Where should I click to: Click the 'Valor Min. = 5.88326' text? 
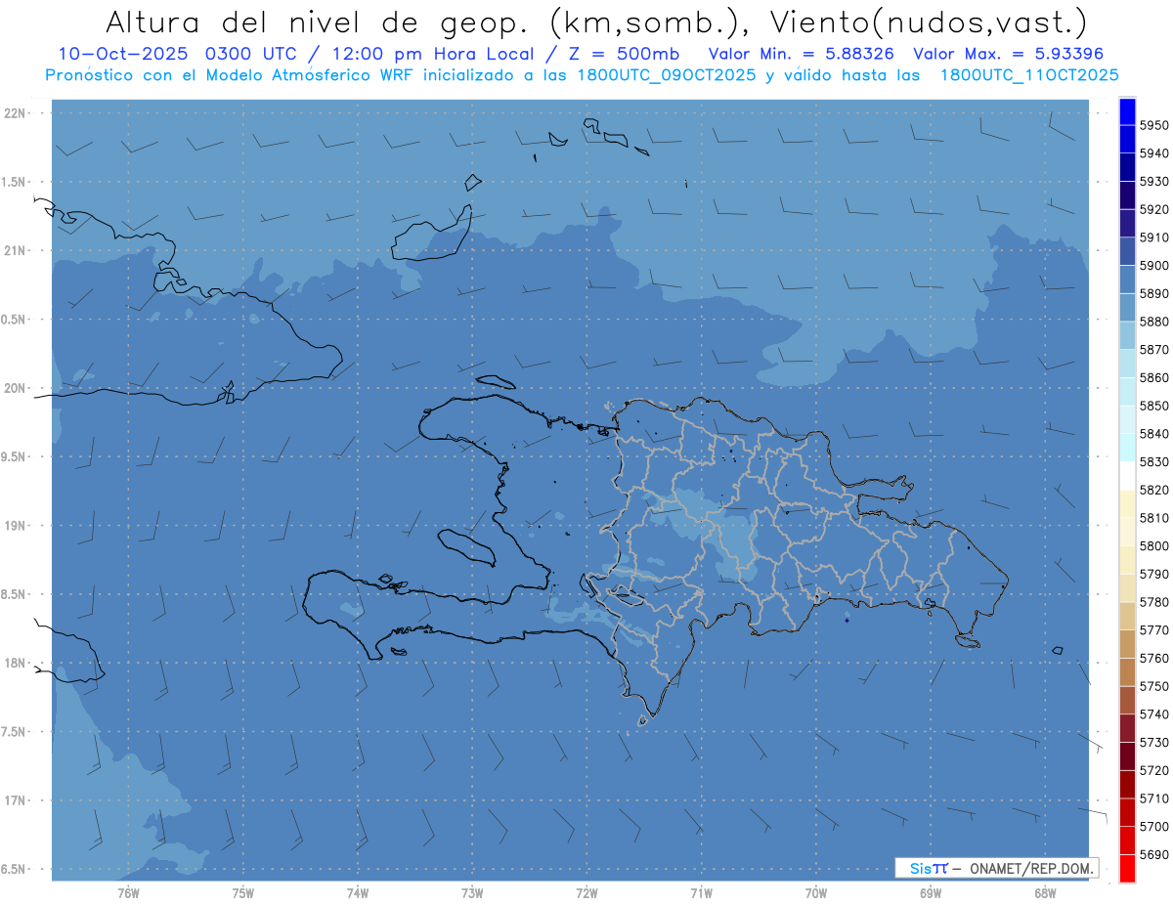(x=801, y=54)
